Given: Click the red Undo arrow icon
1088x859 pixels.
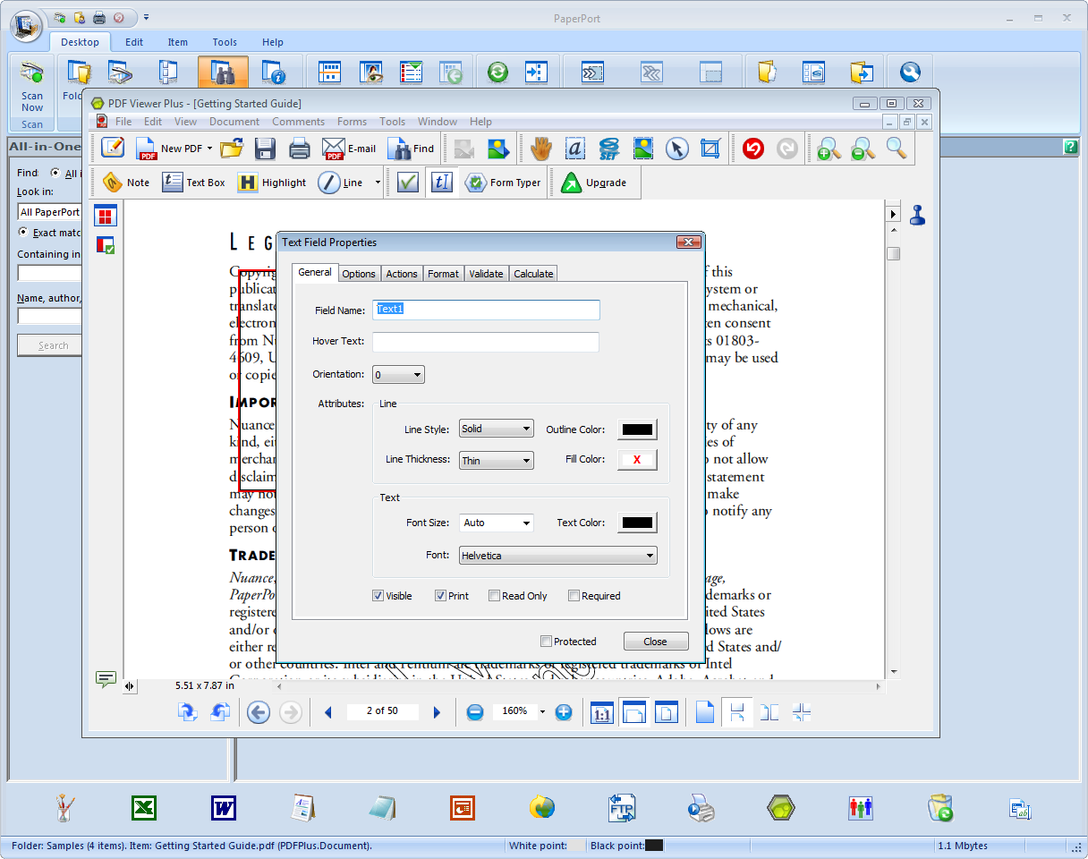Looking at the screenshot, I should click(x=752, y=149).
